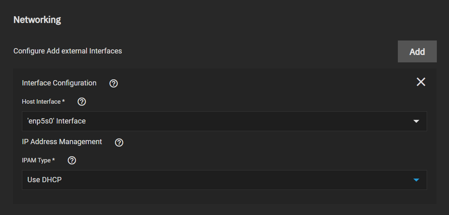Viewport: 449px width, 215px height.
Task: Click the Interface Configuration label
Action: coord(59,83)
